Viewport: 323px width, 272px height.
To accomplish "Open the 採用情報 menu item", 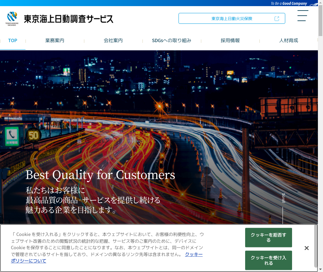I will click(230, 40).
